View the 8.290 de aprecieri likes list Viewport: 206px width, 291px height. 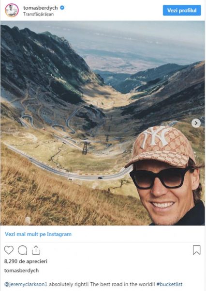[x=26, y=261]
